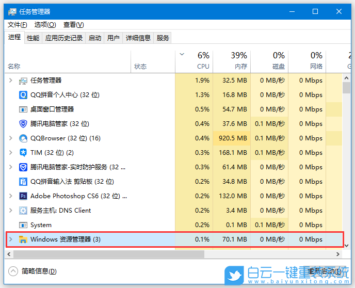This screenshot has height=288, width=355.
Task: Expand the Adobe Photoshop CS6 process row
Action: coord(11,196)
